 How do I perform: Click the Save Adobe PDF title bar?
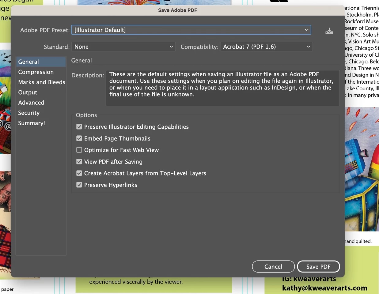[178, 10]
